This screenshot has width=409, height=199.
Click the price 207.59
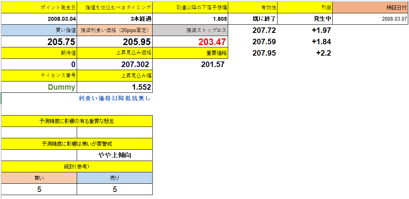[264, 42]
